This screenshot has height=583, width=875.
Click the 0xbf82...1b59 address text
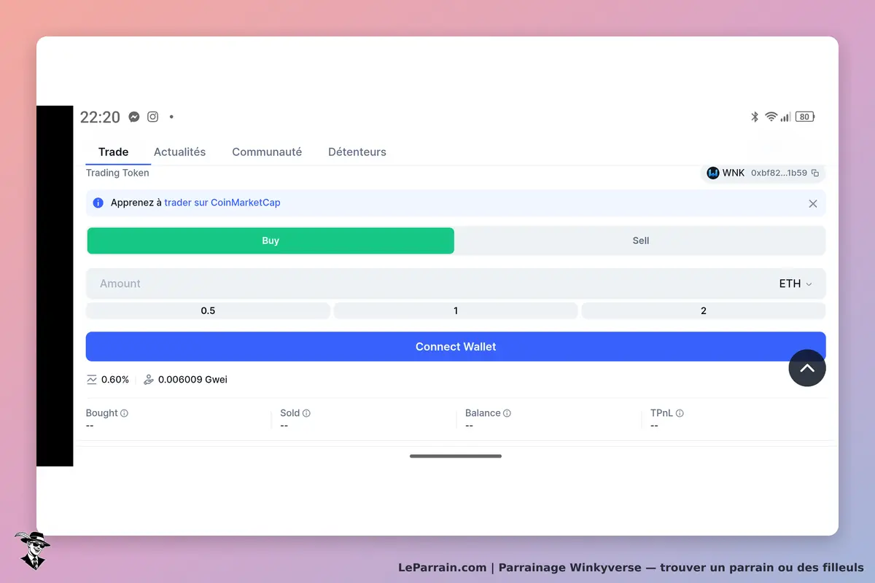[x=779, y=173]
